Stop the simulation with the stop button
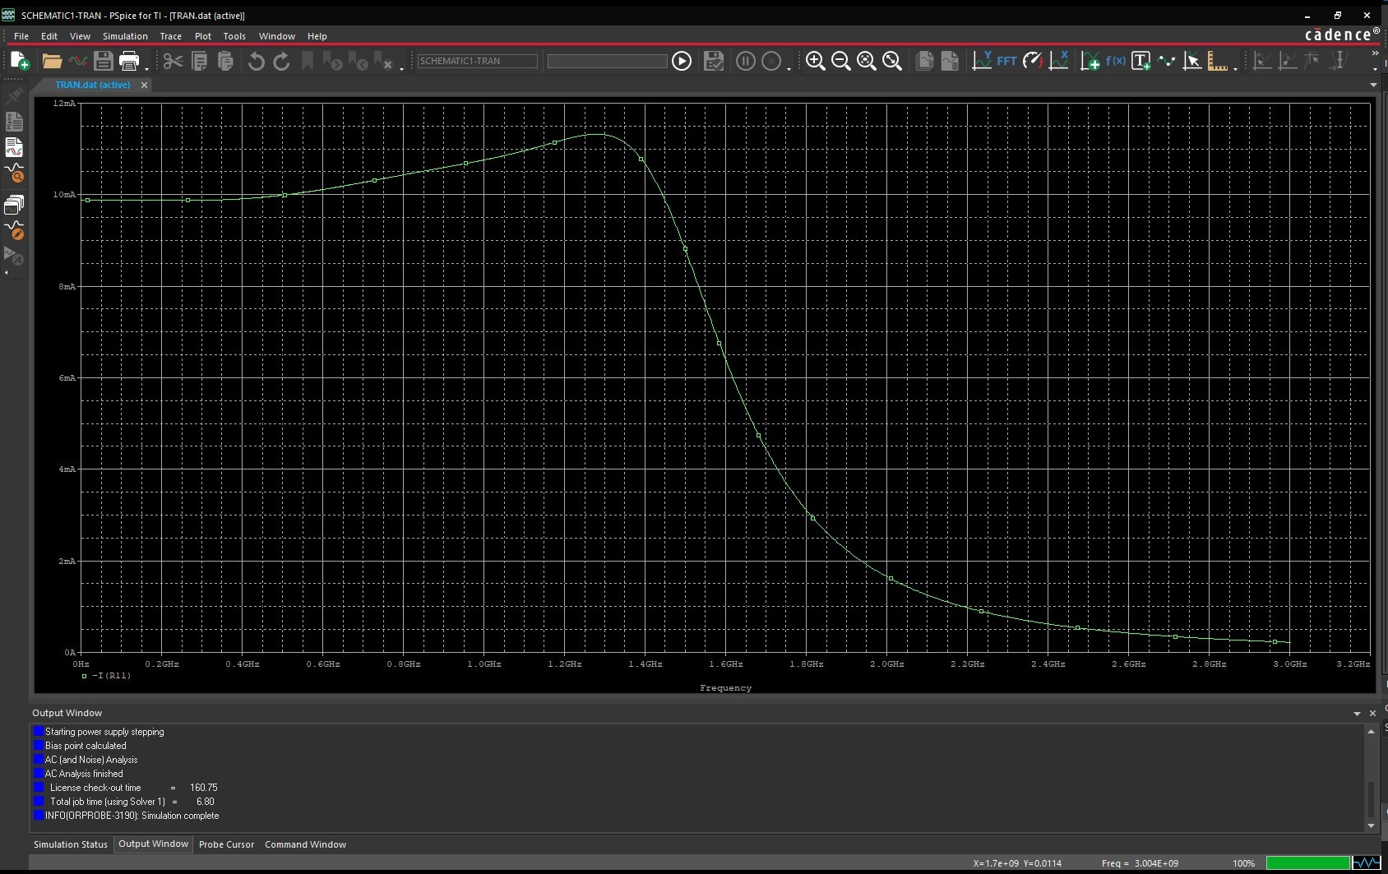 [771, 61]
